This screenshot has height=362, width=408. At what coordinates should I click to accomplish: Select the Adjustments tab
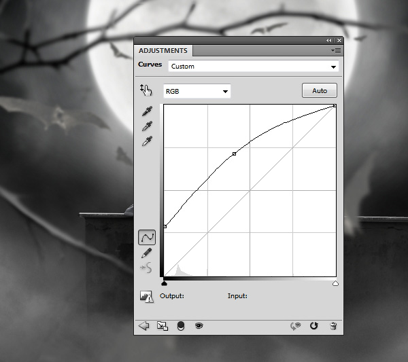163,50
